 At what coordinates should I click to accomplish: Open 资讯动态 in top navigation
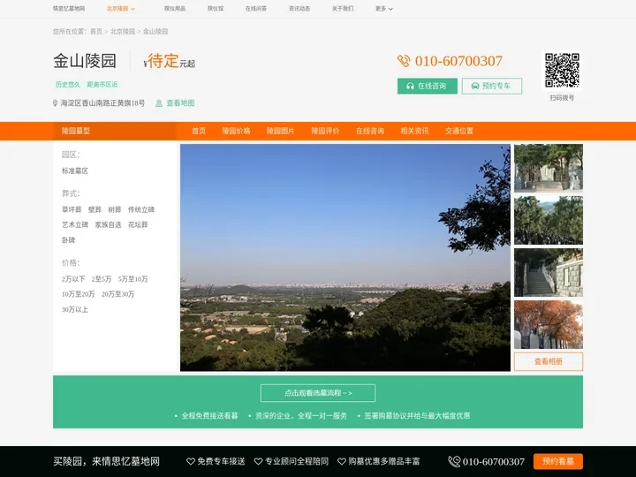click(x=299, y=9)
